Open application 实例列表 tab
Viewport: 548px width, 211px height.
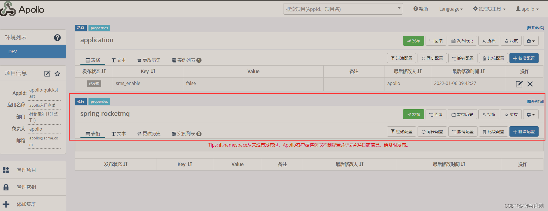[x=187, y=60]
